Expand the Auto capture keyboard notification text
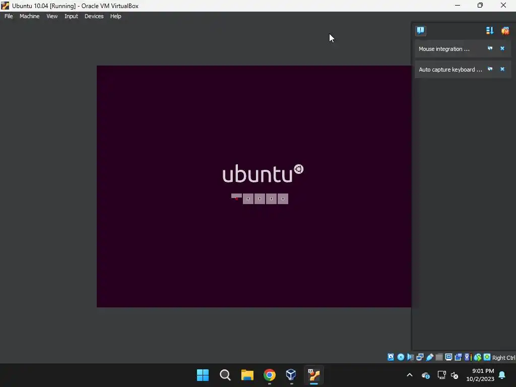This screenshot has width=516, height=387. pyautogui.click(x=450, y=70)
